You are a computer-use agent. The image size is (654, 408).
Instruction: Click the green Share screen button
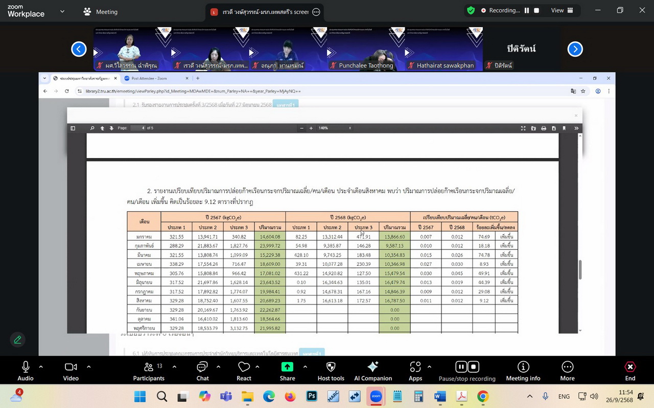287,370
